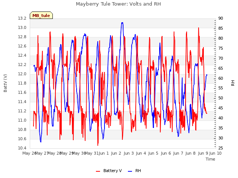Screen dimensions: 238x178
Task: Click the 40 right axis tick
Action: 221,118
